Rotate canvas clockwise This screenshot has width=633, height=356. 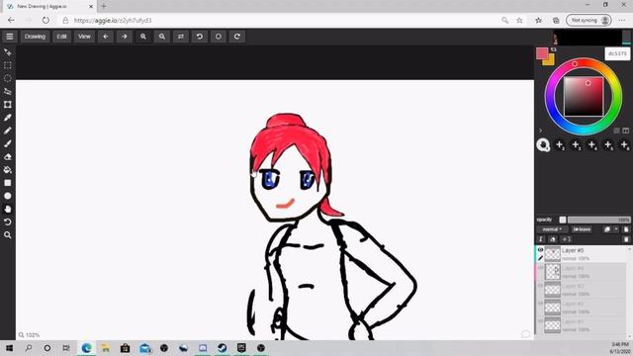click(x=237, y=37)
